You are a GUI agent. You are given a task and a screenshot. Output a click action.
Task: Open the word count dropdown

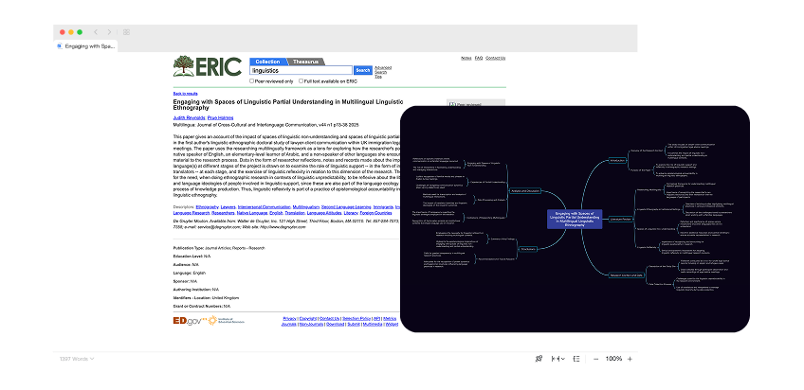click(x=77, y=359)
